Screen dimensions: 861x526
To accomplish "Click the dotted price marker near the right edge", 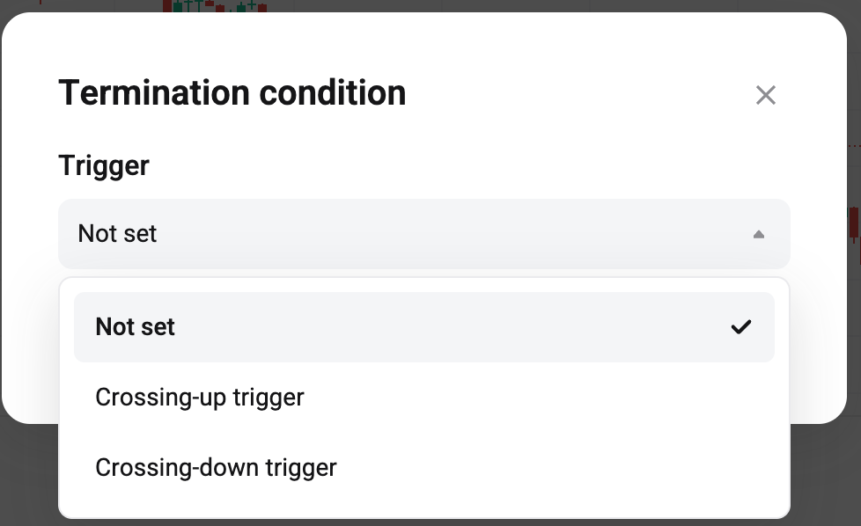I will coord(850,147).
